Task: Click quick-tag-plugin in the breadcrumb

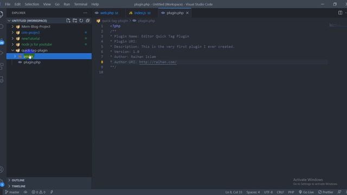Action: pos(115,21)
